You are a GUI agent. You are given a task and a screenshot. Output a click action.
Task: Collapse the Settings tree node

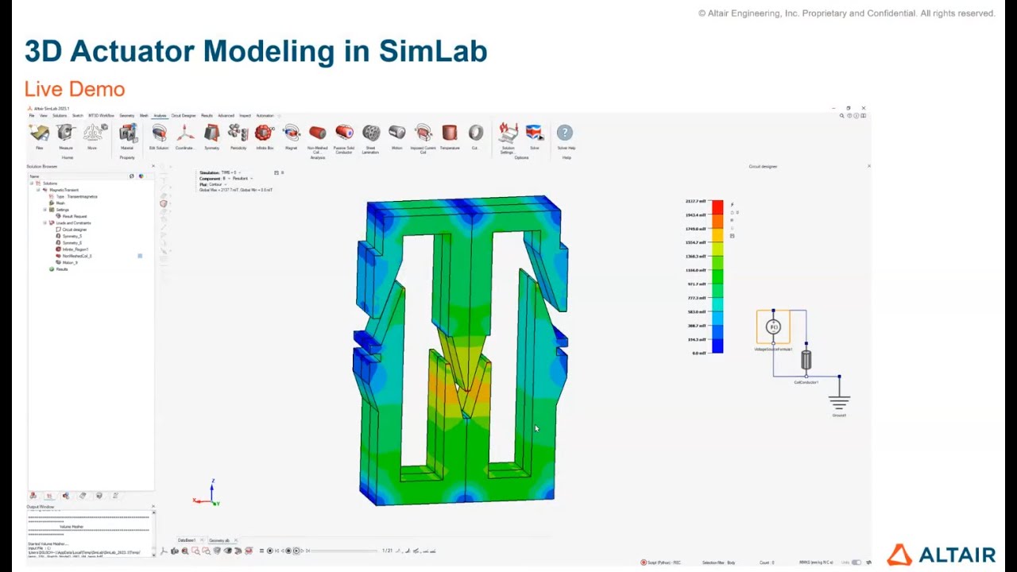click(45, 210)
